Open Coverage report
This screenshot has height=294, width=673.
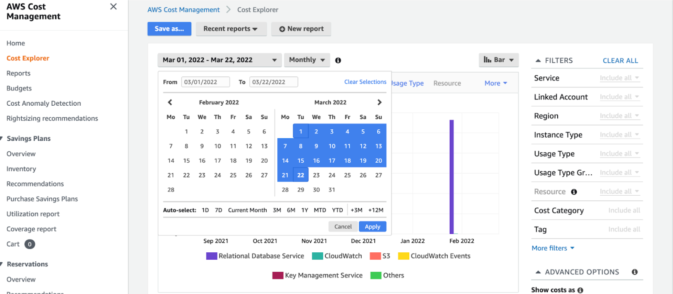31,229
